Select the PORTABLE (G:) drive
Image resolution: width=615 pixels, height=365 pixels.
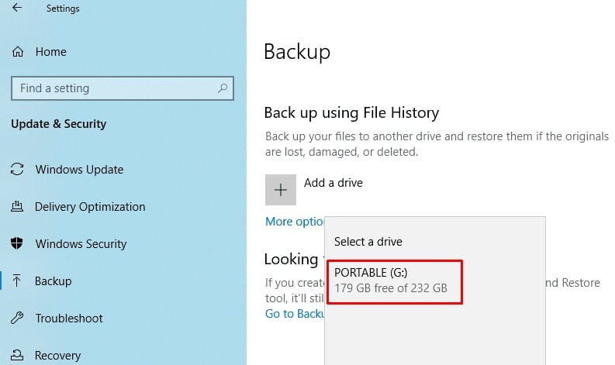point(395,282)
